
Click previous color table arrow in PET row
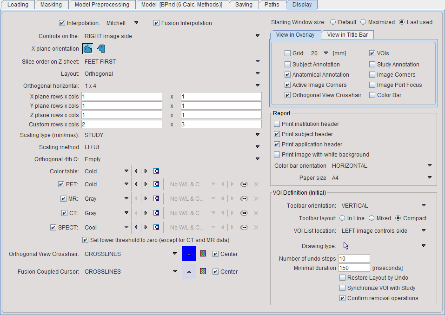tap(136, 184)
